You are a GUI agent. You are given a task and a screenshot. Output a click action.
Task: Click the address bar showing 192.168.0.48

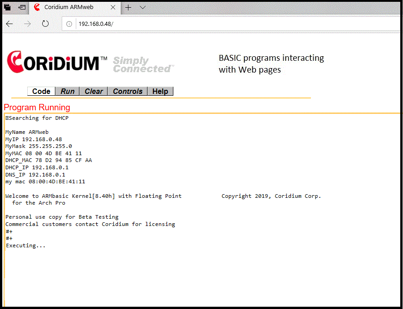coord(227,24)
